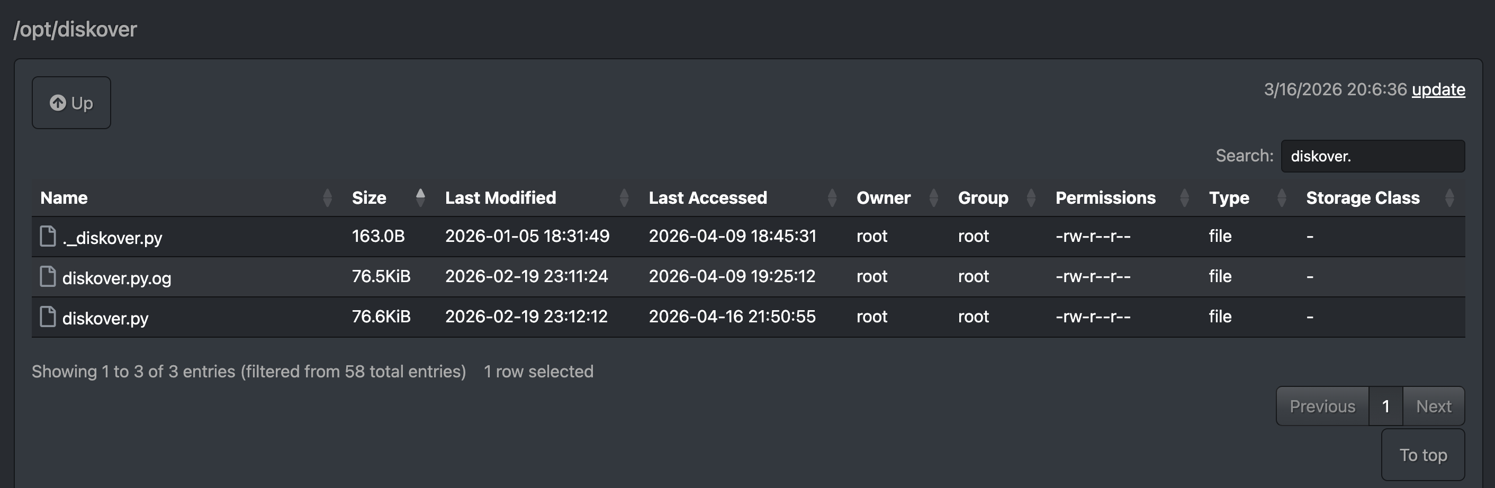The width and height of the screenshot is (1495, 488).
Task: Click file icon beside the 76.6KiB diskover.py
Action: click(x=48, y=316)
